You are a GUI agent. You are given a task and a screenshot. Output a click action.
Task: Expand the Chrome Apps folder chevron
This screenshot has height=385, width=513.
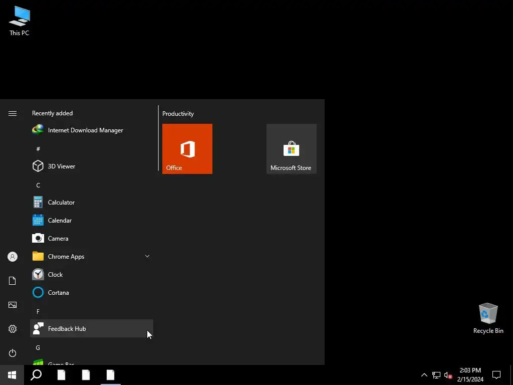147,256
